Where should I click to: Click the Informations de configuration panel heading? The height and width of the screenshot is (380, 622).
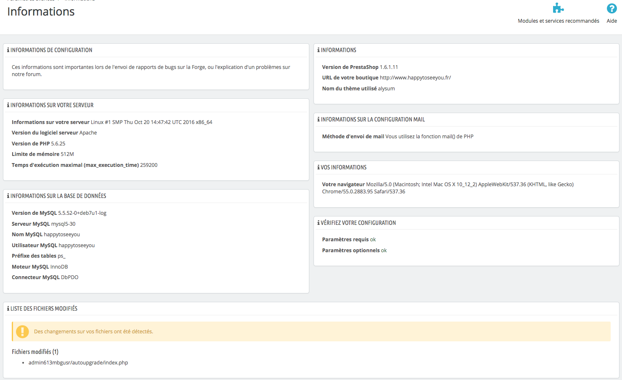point(51,50)
